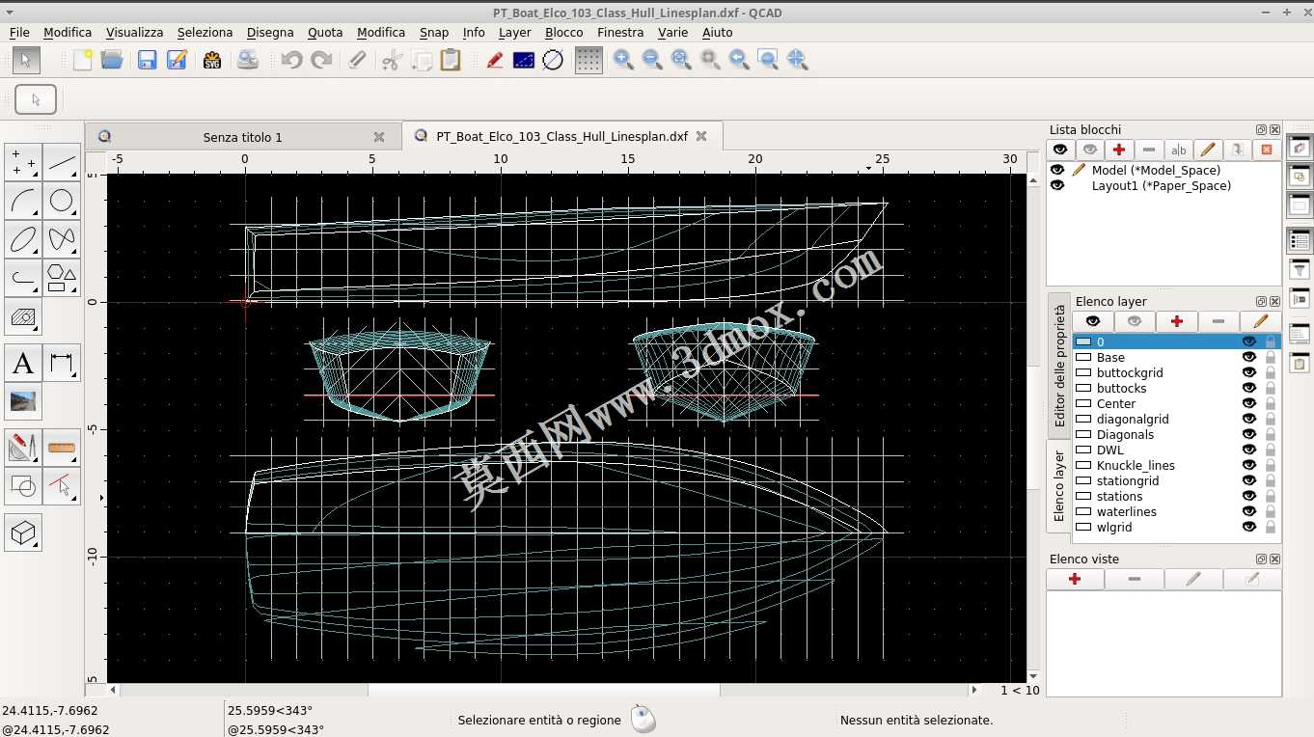Open the Snap menu

pos(434,32)
